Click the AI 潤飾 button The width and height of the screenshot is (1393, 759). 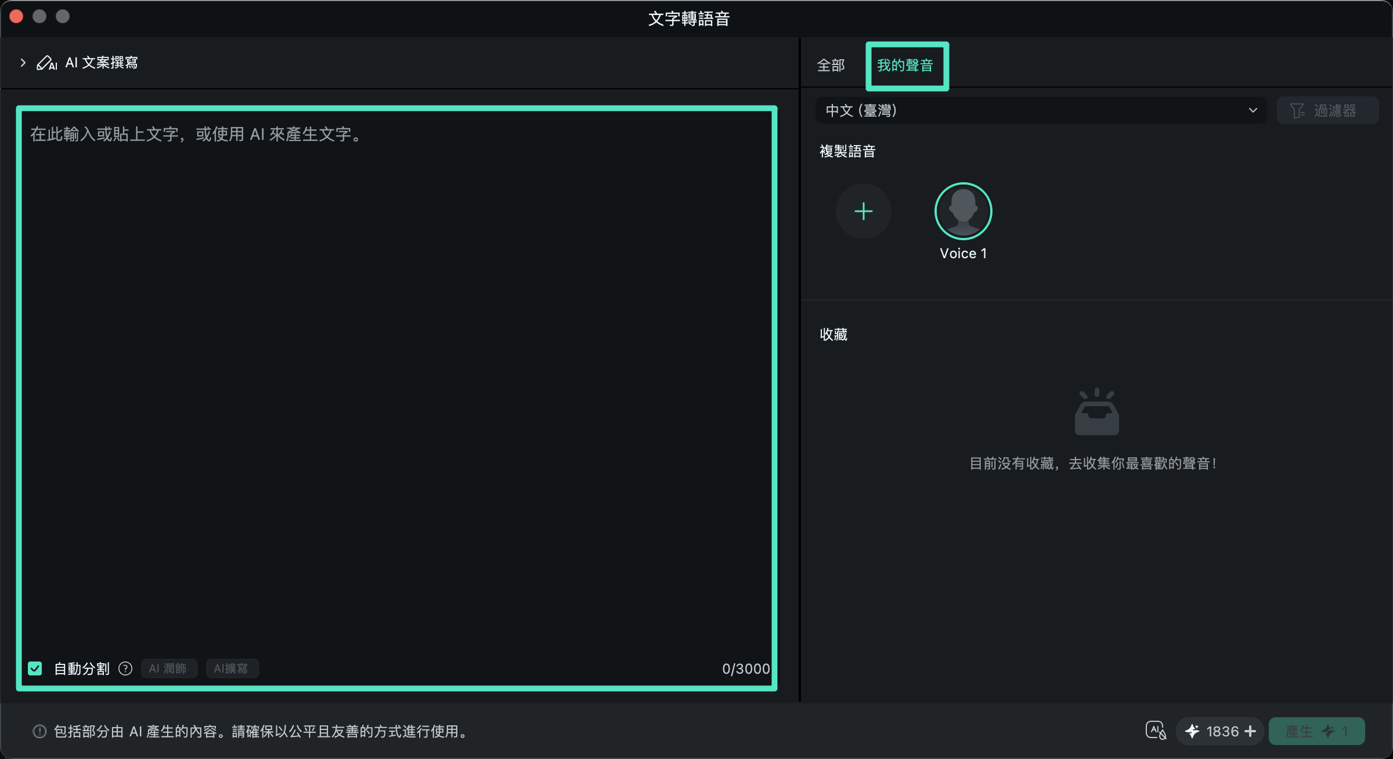click(x=169, y=668)
